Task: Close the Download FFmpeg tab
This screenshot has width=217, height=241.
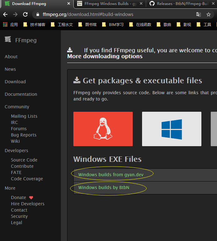Action: click(69, 3)
